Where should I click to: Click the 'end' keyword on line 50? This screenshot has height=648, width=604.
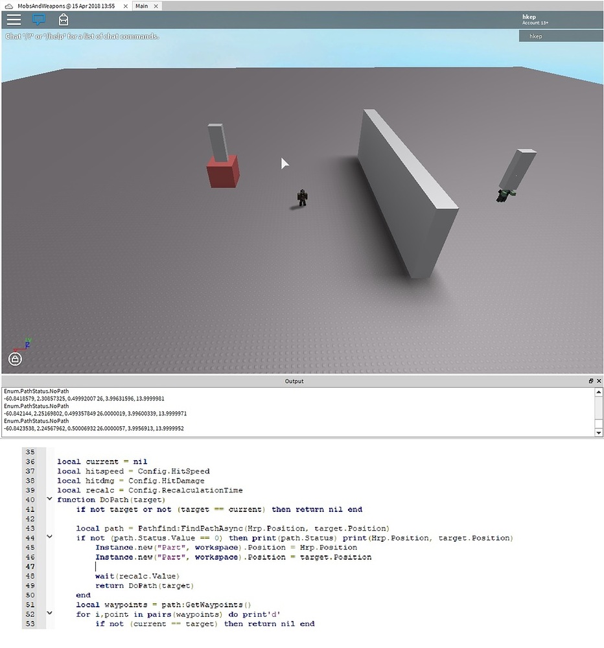[x=83, y=595]
